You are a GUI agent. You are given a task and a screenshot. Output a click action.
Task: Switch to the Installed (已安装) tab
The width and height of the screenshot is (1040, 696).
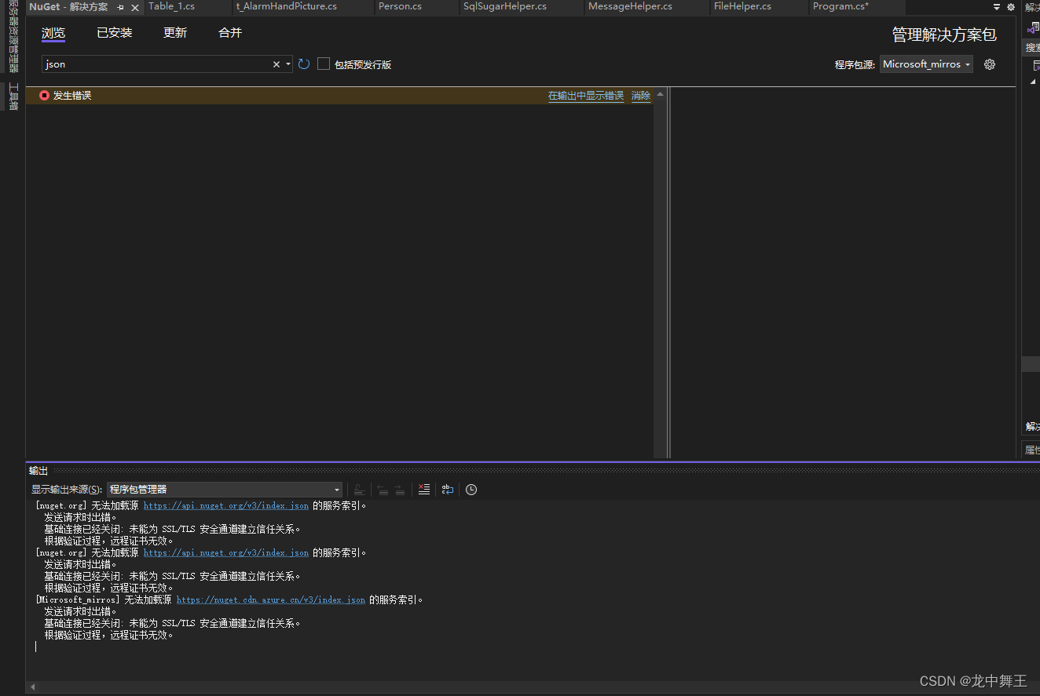[115, 33]
